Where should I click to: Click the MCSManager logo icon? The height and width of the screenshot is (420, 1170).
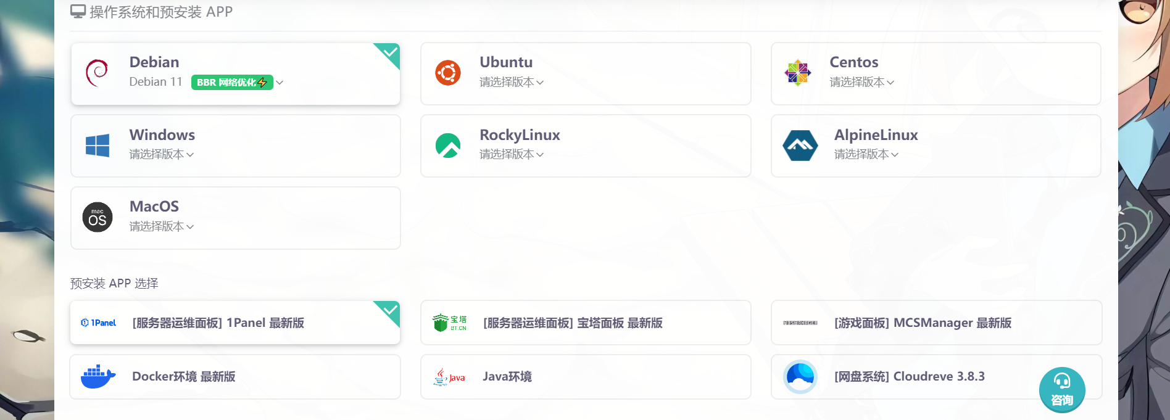coord(800,323)
